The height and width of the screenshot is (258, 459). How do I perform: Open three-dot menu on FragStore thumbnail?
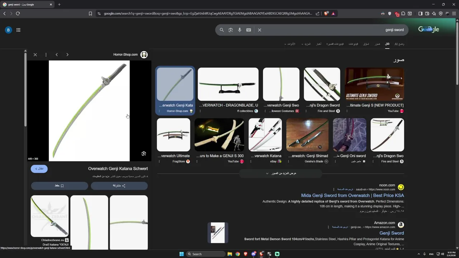coord(159,162)
